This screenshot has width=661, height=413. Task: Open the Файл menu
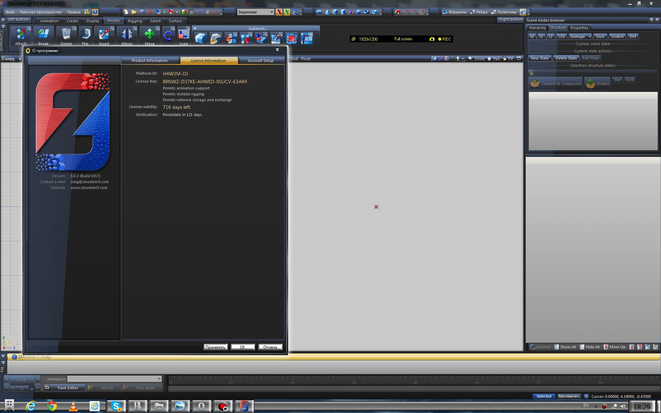point(10,12)
